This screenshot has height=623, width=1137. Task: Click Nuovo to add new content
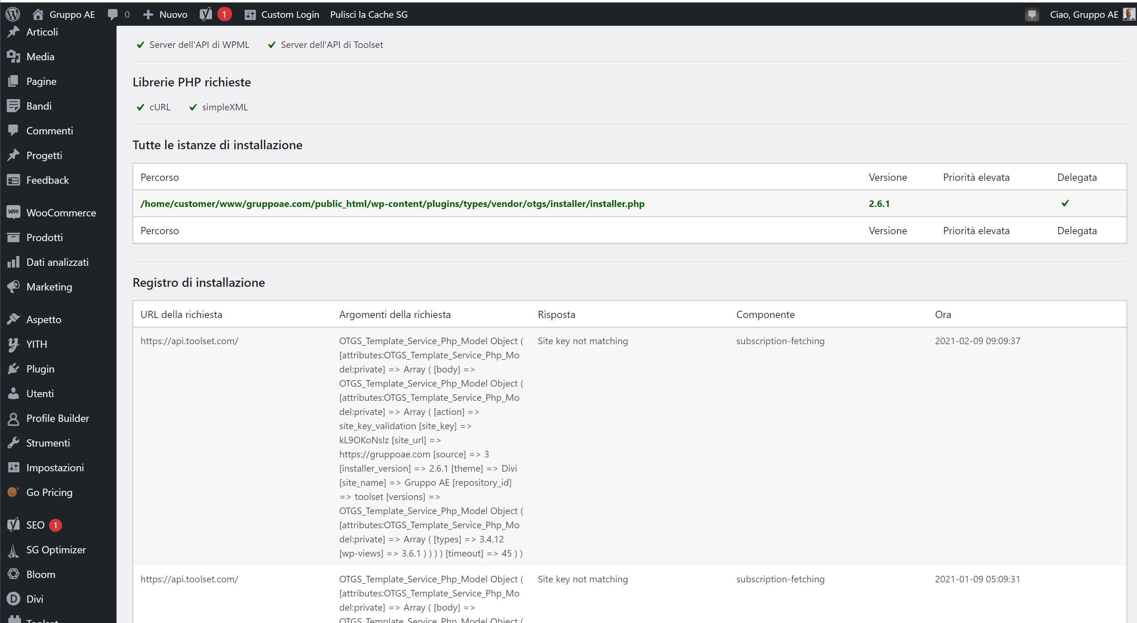[x=173, y=15]
